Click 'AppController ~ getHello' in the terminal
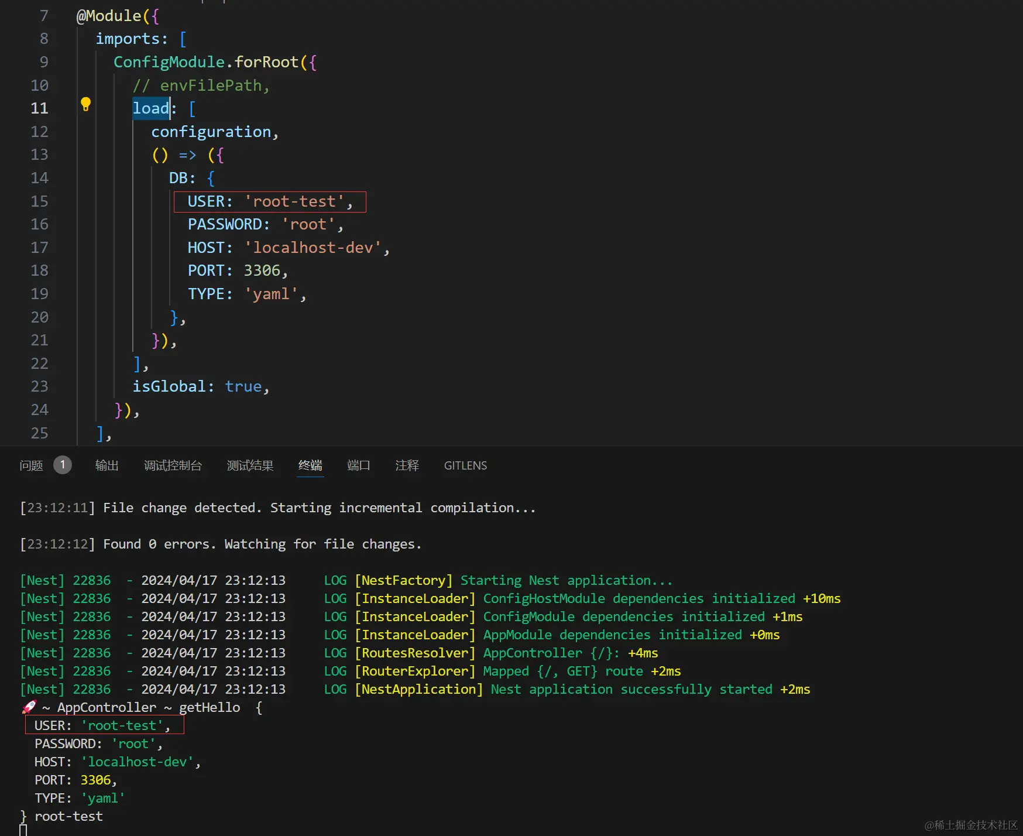This screenshot has height=836, width=1023. click(149, 707)
